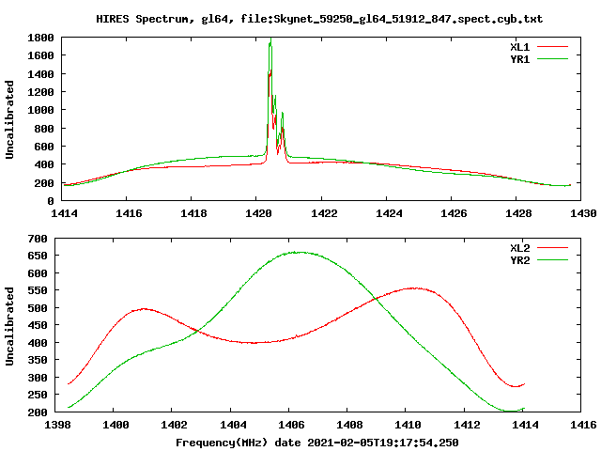Click the 1414 tick label on top plot
The image size is (601, 451).
pos(64,213)
